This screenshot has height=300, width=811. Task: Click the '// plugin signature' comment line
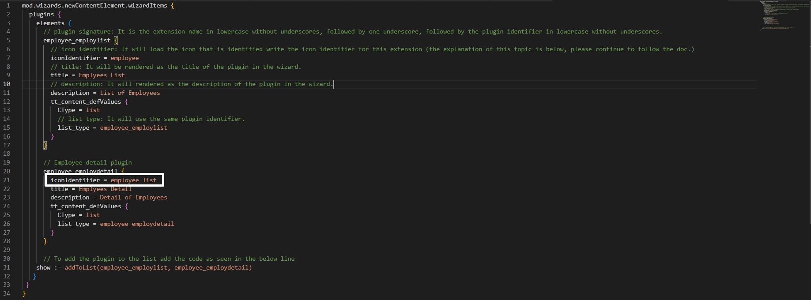pos(352,32)
